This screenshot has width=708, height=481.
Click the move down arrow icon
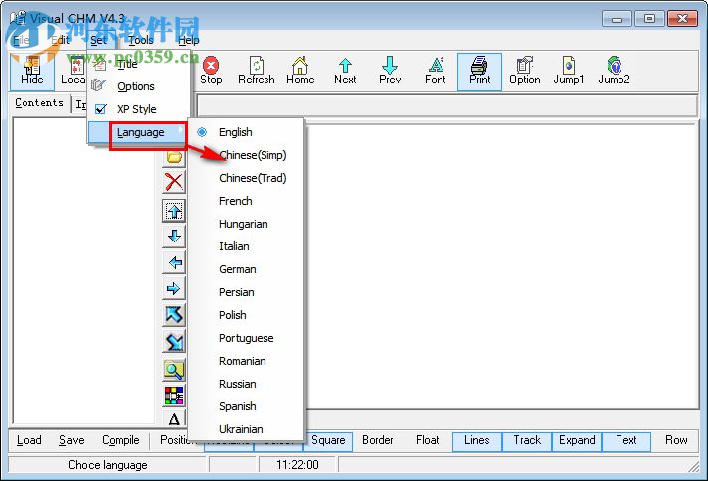[x=174, y=237]
